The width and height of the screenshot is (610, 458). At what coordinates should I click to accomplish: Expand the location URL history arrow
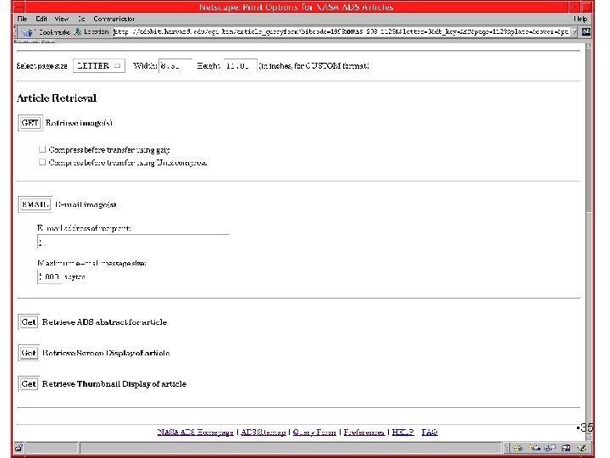[x=574, y=32]
